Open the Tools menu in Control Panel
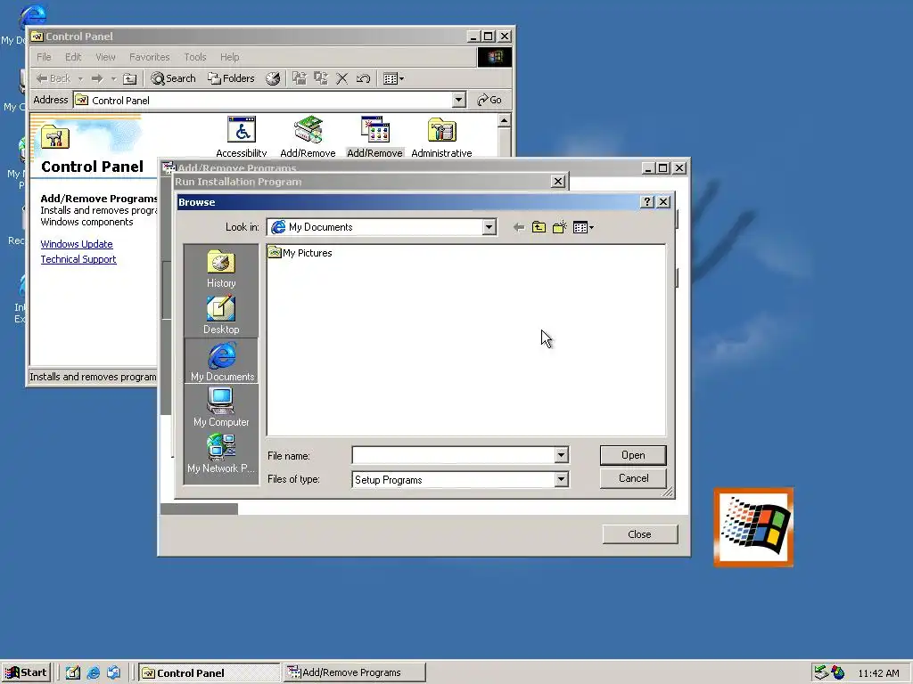The width and height of the screenshot is (913, 684). tap(195, 57)
